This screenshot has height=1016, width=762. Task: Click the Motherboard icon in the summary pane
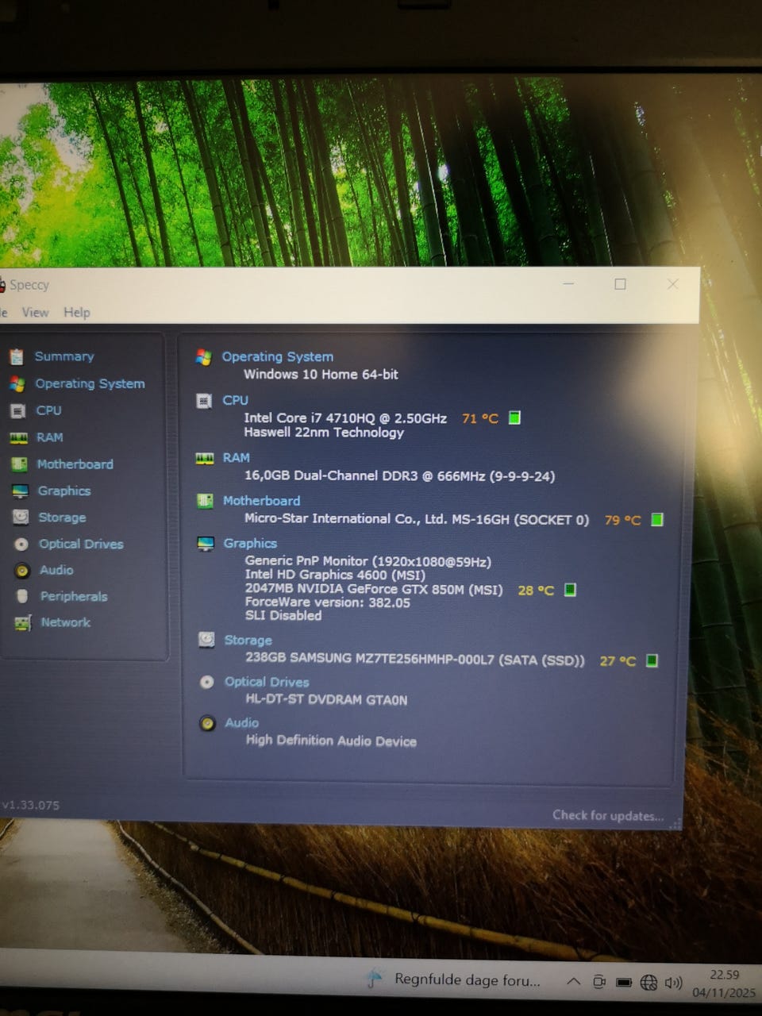coord(205,501)
